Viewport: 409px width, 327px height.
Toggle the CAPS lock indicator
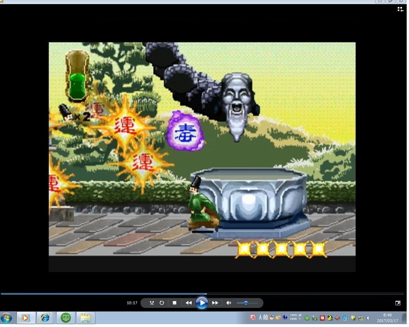click(x=293, y=315)
